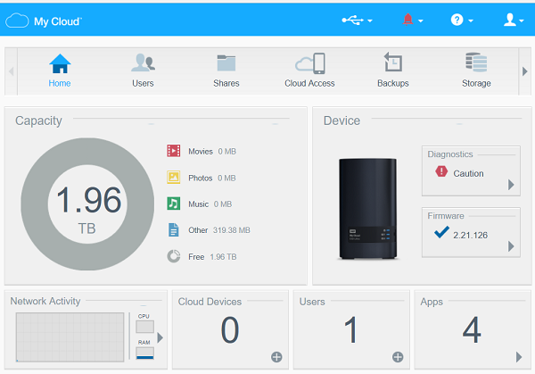Click the firmware version 2.21.126
This screenshot has height=374, width=535.
(470, 236)
